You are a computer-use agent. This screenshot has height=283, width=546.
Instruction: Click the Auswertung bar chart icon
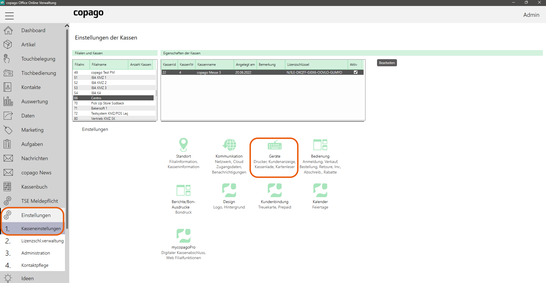(8, 101)
